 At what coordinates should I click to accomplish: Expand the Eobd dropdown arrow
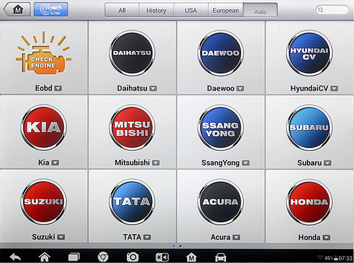(x=58, y=88)
